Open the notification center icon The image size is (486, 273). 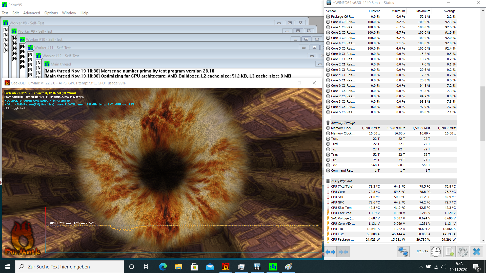tap(476, 267)
